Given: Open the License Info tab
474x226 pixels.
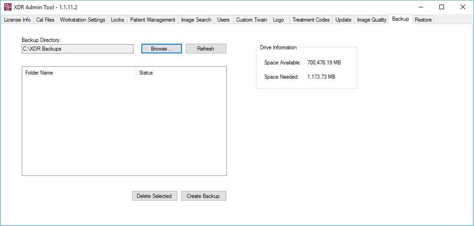Looking at the screenshot, I should pyautogui.click(x=18, y=20).
